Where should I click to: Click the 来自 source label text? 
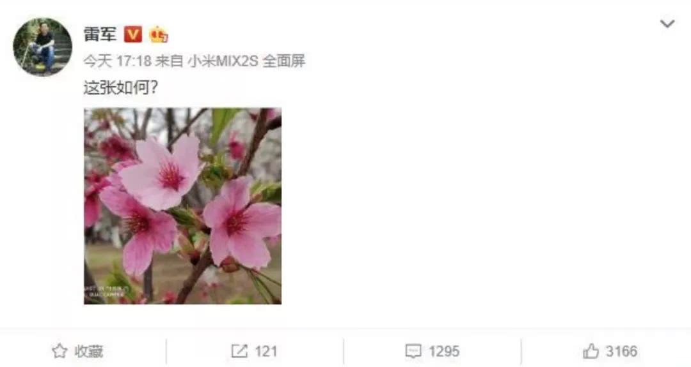pyautogui.click(x=169, y=61)
